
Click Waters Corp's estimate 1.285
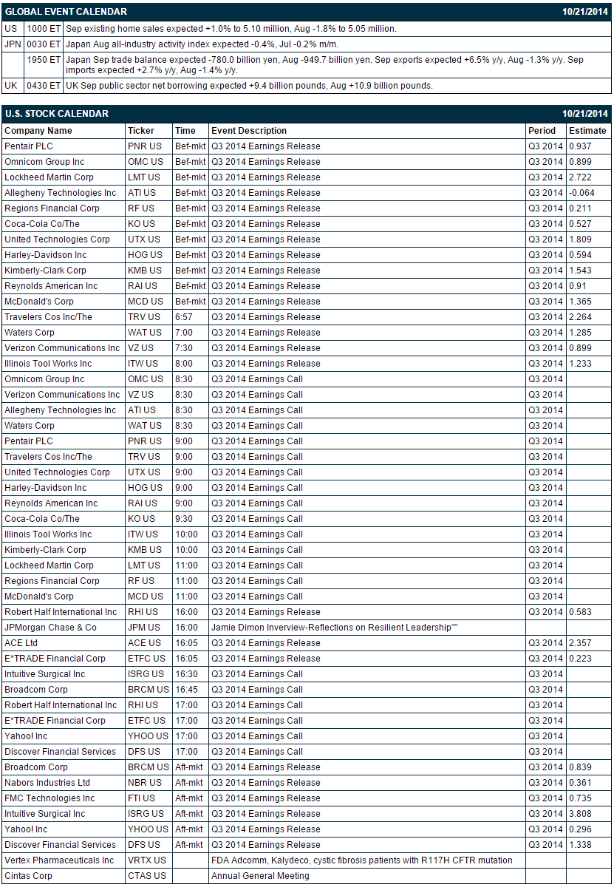click(x=580, y=333)
